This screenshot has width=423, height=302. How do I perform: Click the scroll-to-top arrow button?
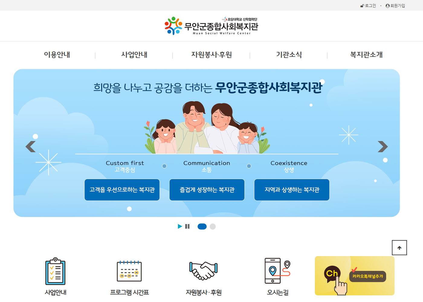point(399,248)
